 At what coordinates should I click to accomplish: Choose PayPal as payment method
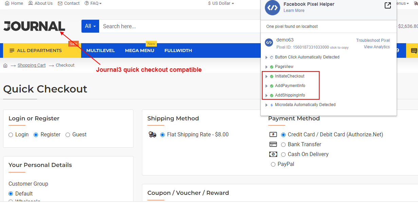273,164
